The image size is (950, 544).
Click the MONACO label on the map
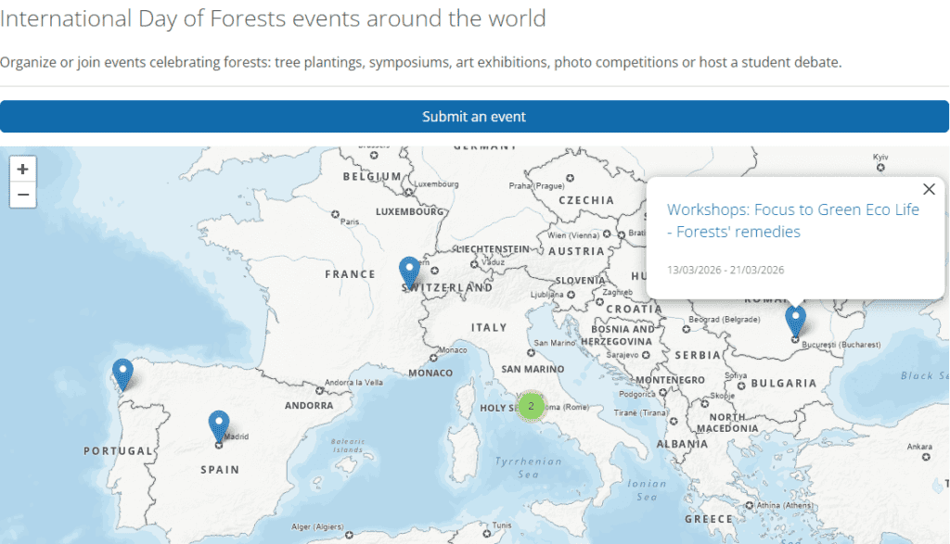430,373
